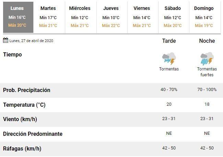Click the Prob. Precipitación row label
The image size is (223, 157).
click(x=27, y=90)
